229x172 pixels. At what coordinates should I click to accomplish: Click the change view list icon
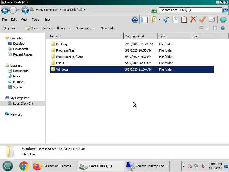coord(201,28)
